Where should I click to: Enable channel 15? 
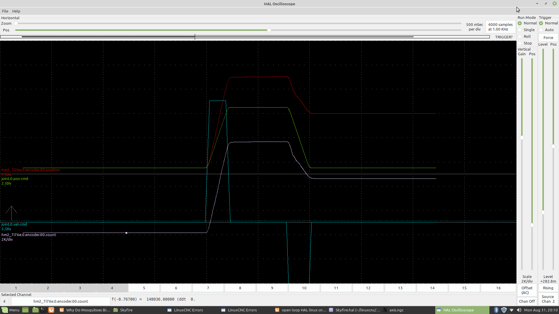tap(464, 288)
